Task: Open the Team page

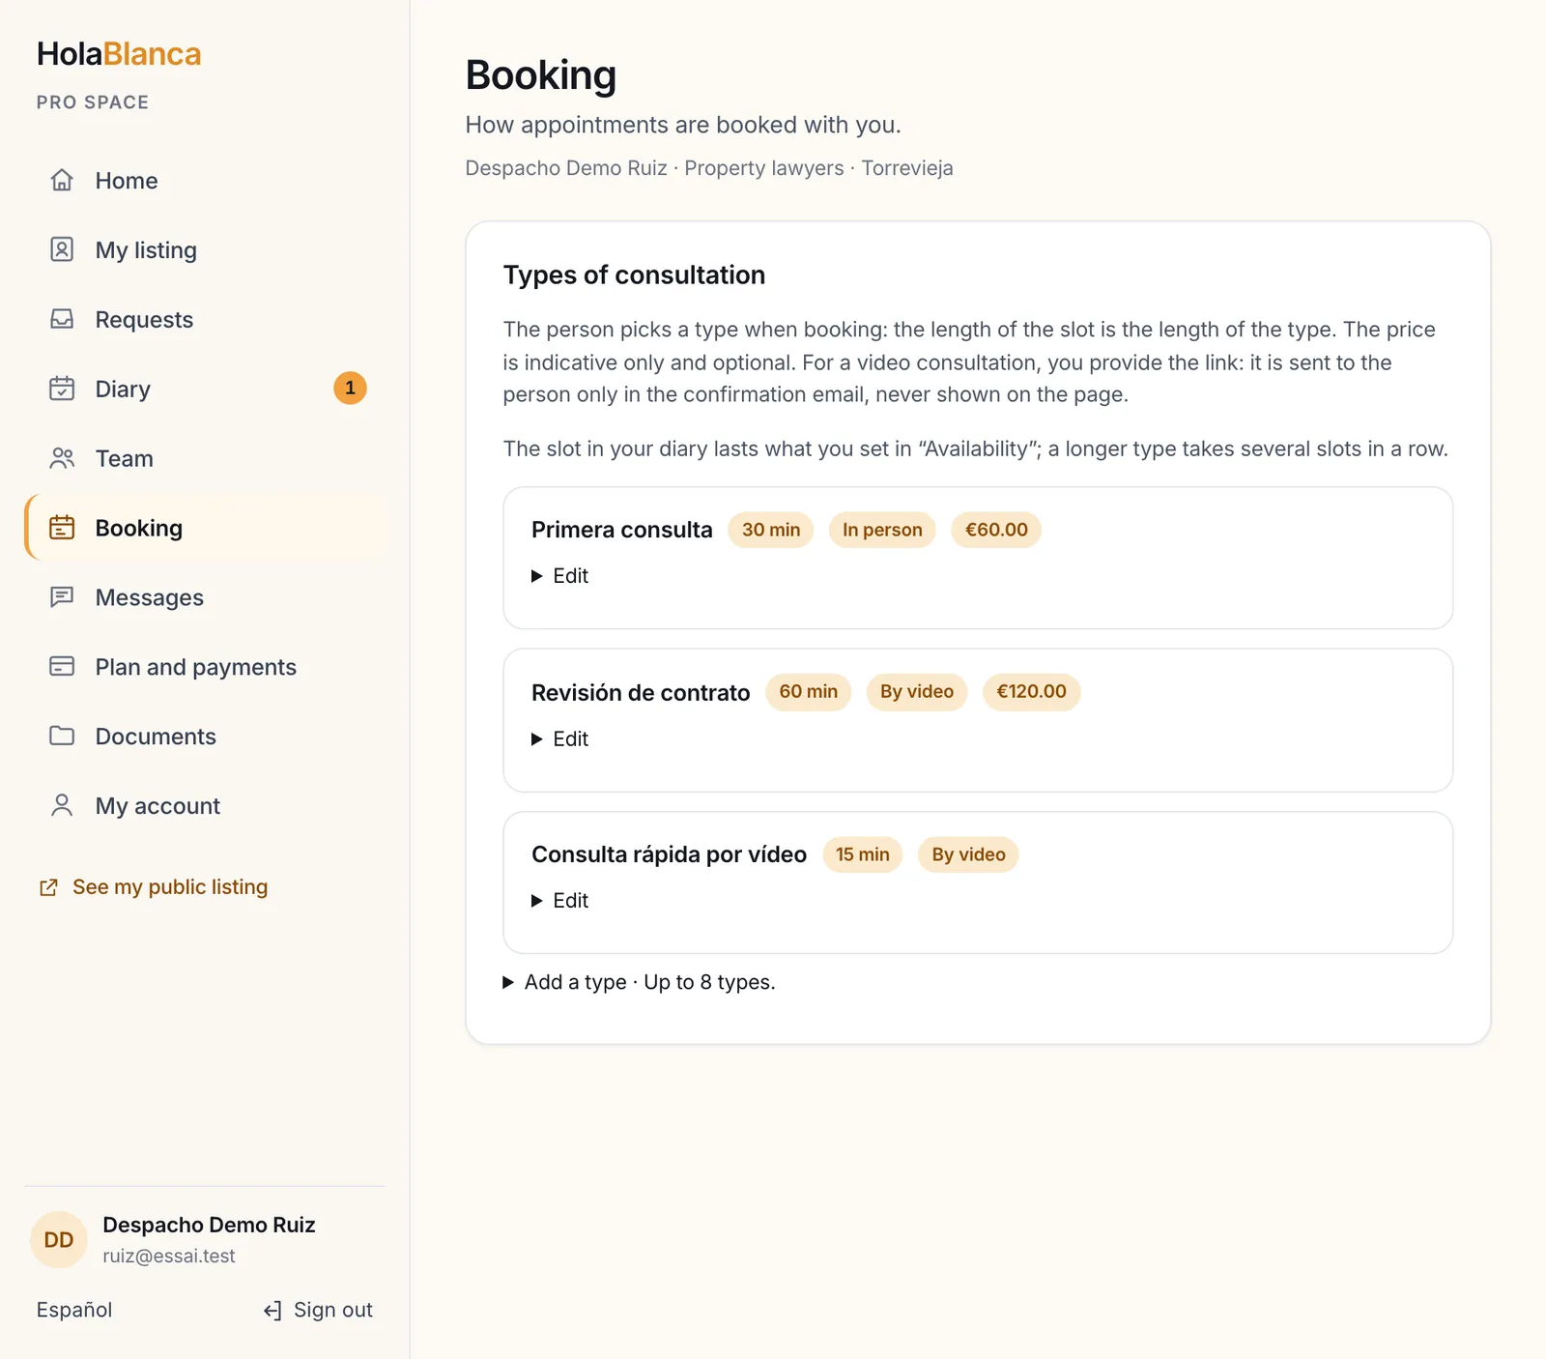Action: [205, 459]
